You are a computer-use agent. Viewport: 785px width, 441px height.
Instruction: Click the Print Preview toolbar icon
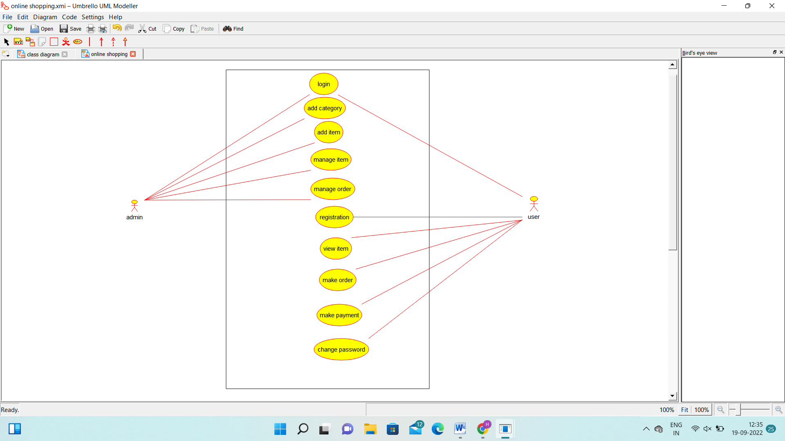coord(103,29)
